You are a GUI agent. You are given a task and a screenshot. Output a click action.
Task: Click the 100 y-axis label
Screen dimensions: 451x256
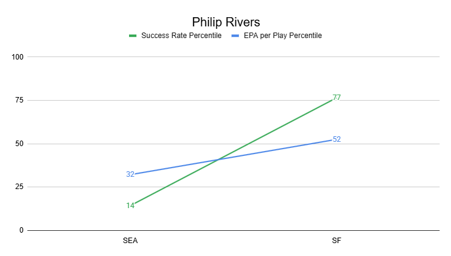pyautogui.click(x=17, y=57)
